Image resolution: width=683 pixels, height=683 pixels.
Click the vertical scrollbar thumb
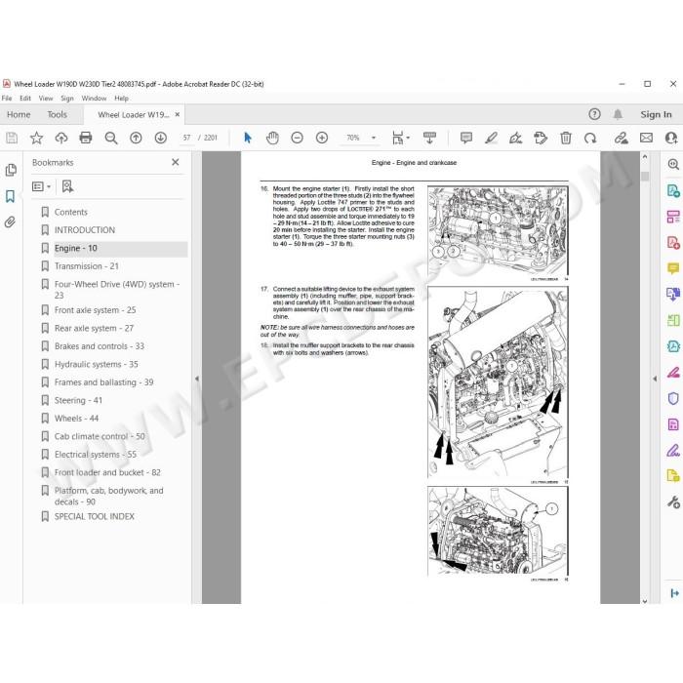pyautogui.click(x=645, y=176)
